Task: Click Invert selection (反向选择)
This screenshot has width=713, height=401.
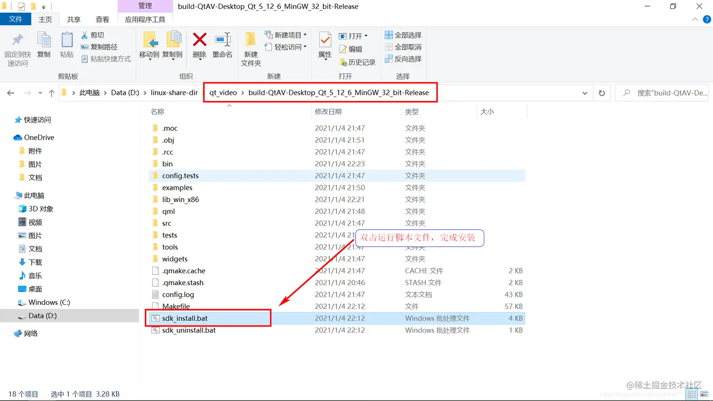Action: pyautogui.click(x=403, y=59)
